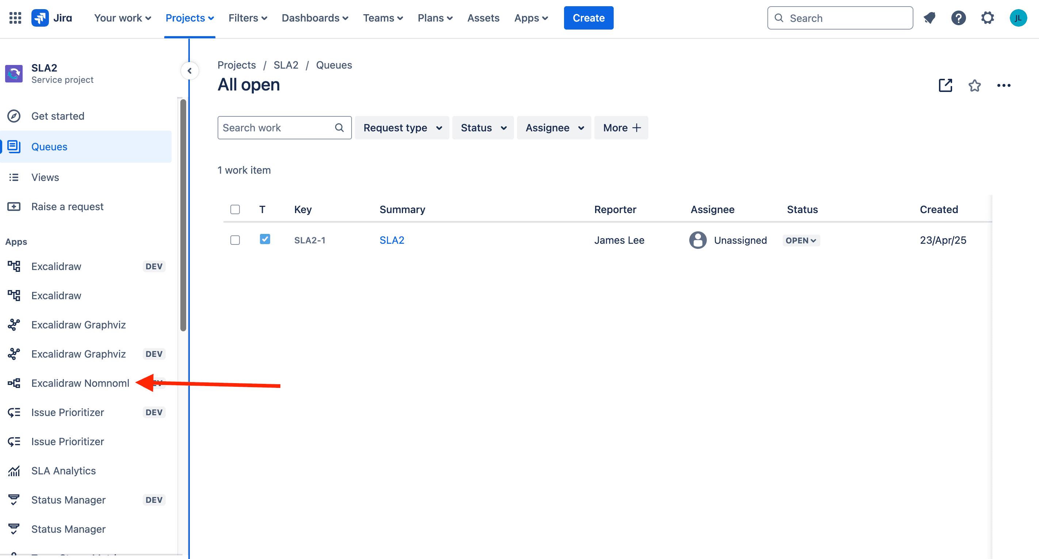Star the All open queue
1039x559 pixels.
point(974,85)
